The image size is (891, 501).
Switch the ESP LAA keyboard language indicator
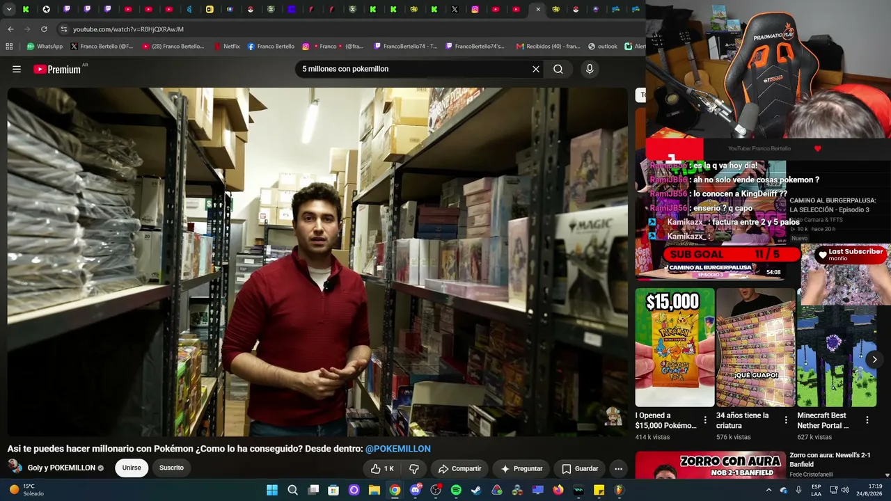816,490
